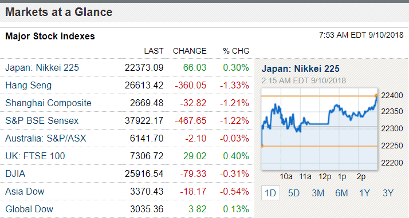Image resolution: width=409 pixels, height=218 pixels.
Task: Open the Australia: S&P/ASX link
Action: point(46,138)
